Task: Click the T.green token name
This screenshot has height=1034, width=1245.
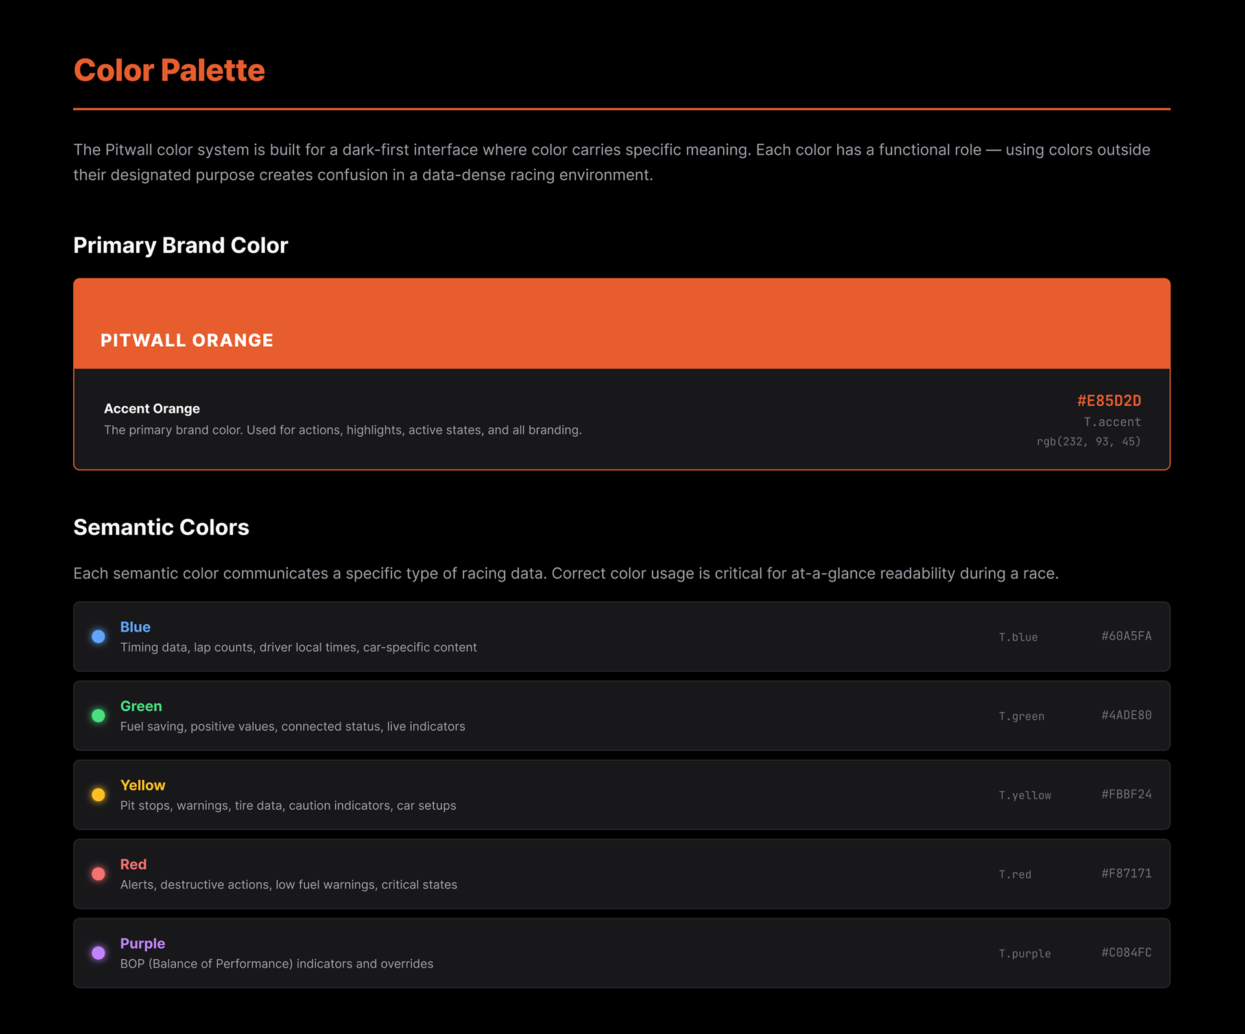Action: click(1021, 716)
